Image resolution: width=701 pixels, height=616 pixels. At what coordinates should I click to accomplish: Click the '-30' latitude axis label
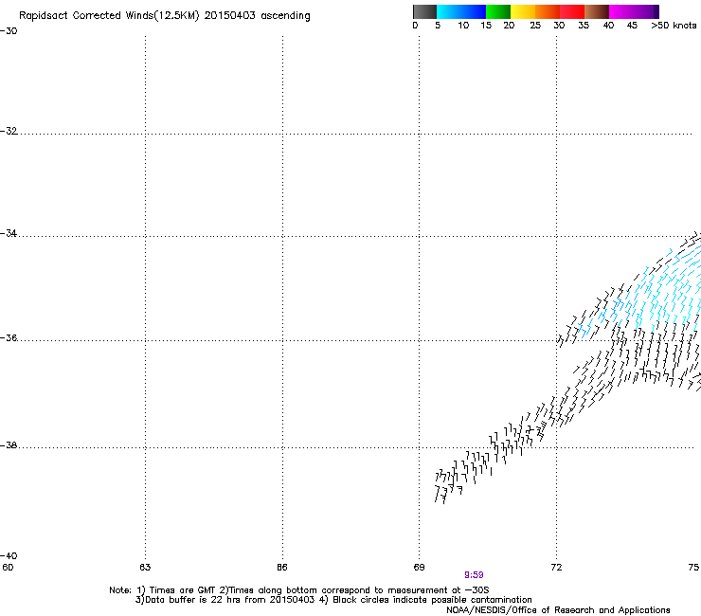(x=9, y=31)
